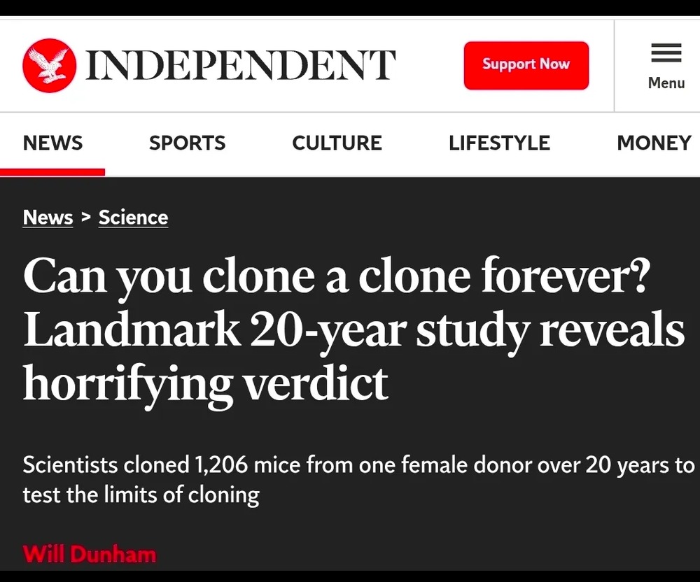
Task: Click the INDEPENDENT wordmark
Action: [241, 66]
